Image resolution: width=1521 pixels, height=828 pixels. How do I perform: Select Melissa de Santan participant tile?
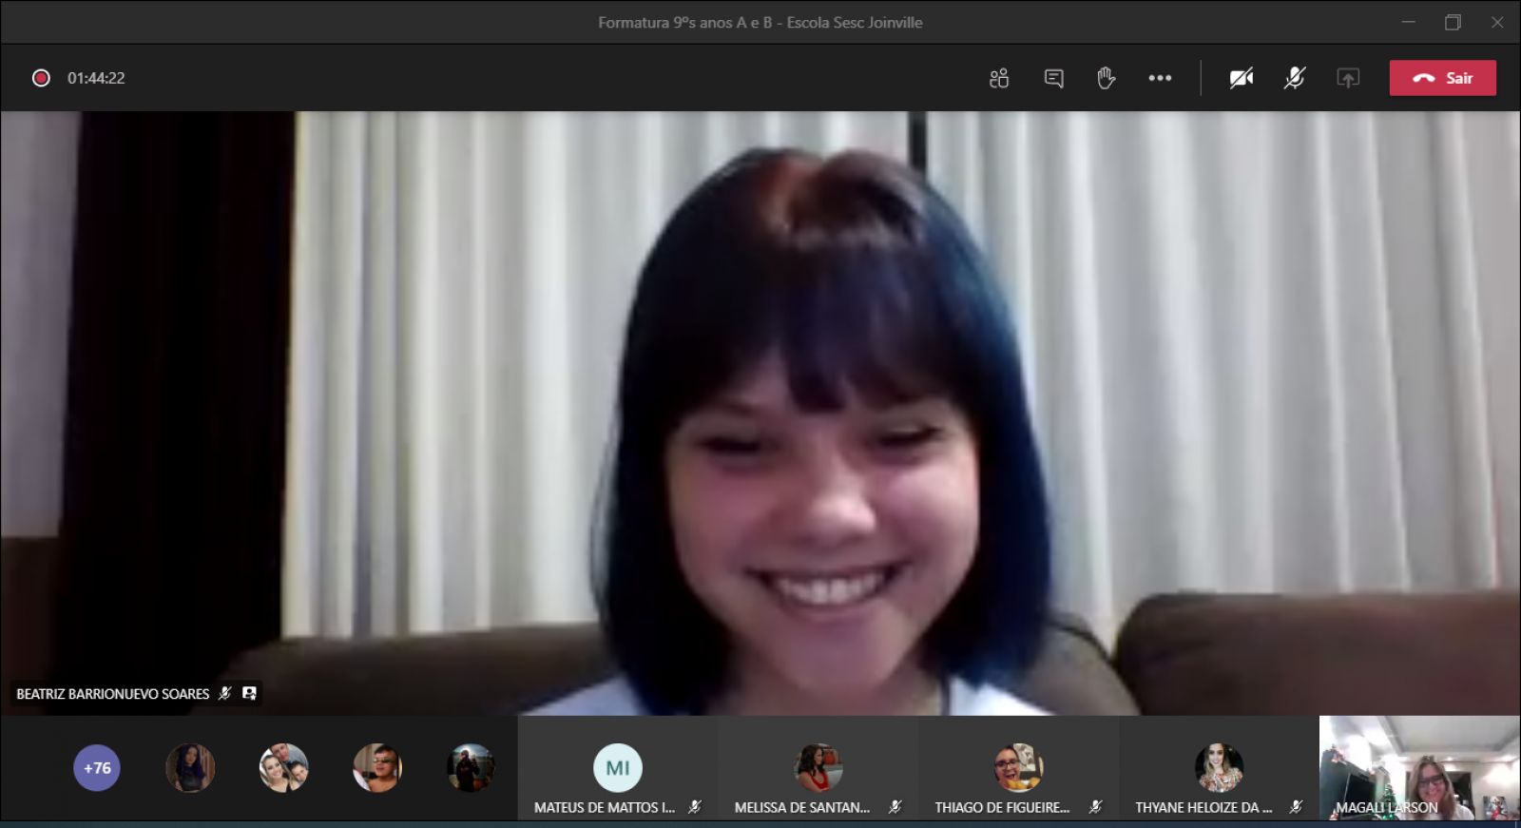click(x=818, y=768)
